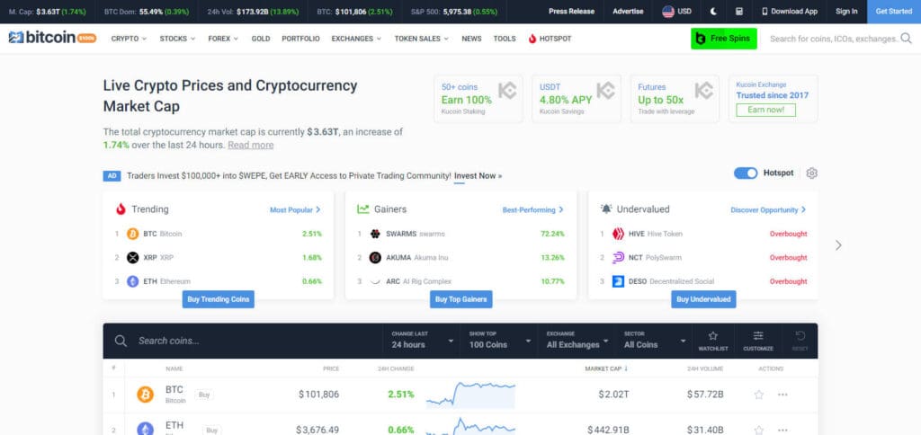Screen dimensions: 921x435
Task: Click Invest Now ad link
Action: coord(478,175)
